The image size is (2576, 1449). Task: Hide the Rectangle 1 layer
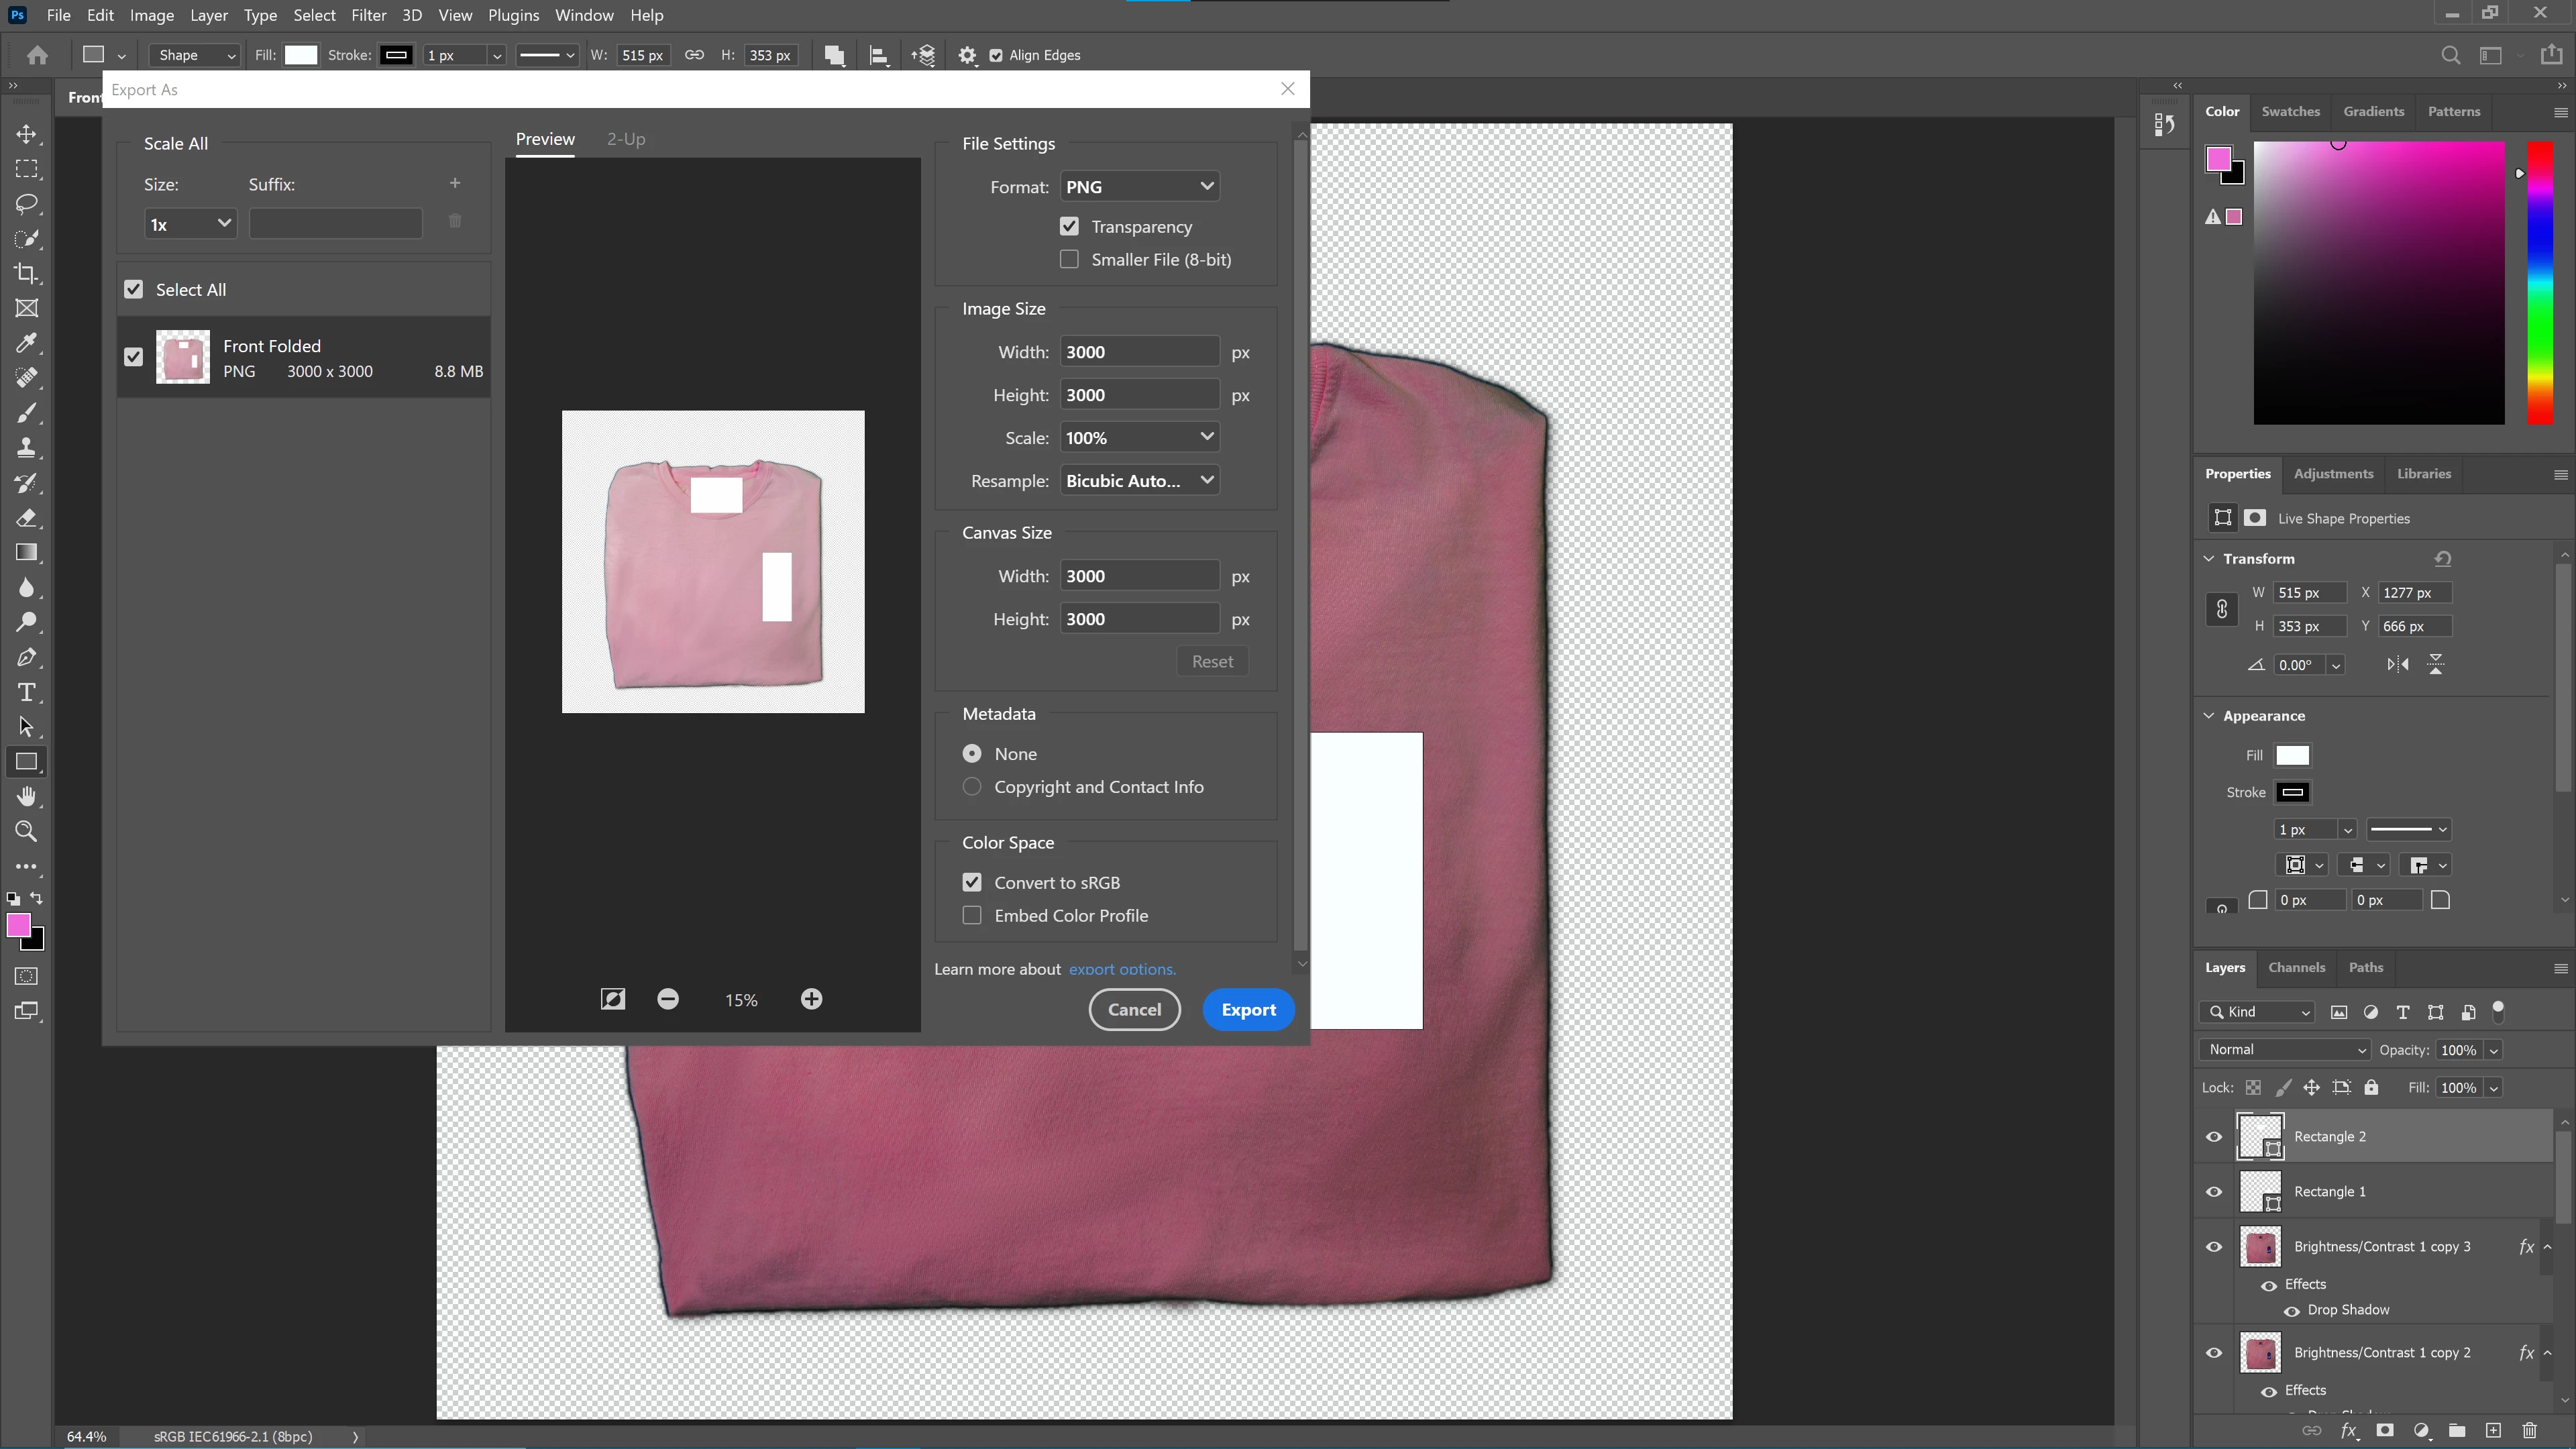click(2214, 1191)
